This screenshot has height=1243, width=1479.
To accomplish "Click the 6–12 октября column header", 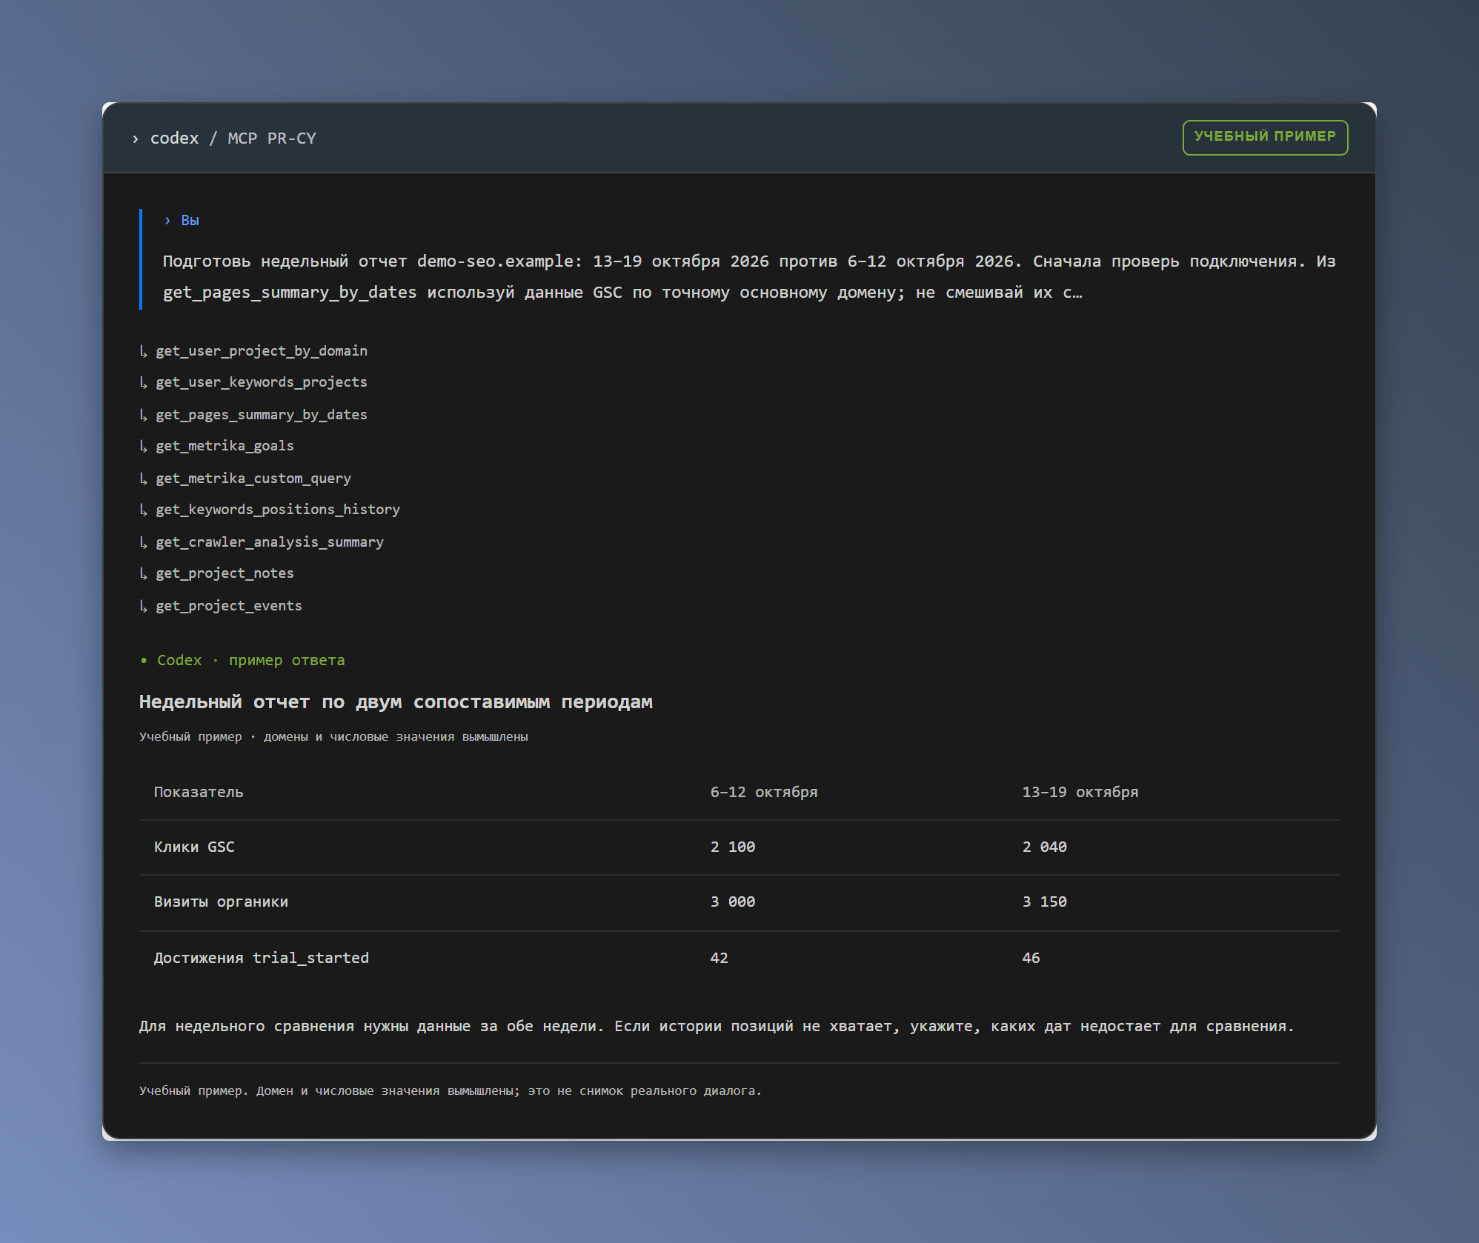I will point(764,792).
